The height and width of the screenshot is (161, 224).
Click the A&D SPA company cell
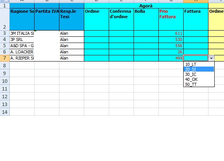coord(22,46)
